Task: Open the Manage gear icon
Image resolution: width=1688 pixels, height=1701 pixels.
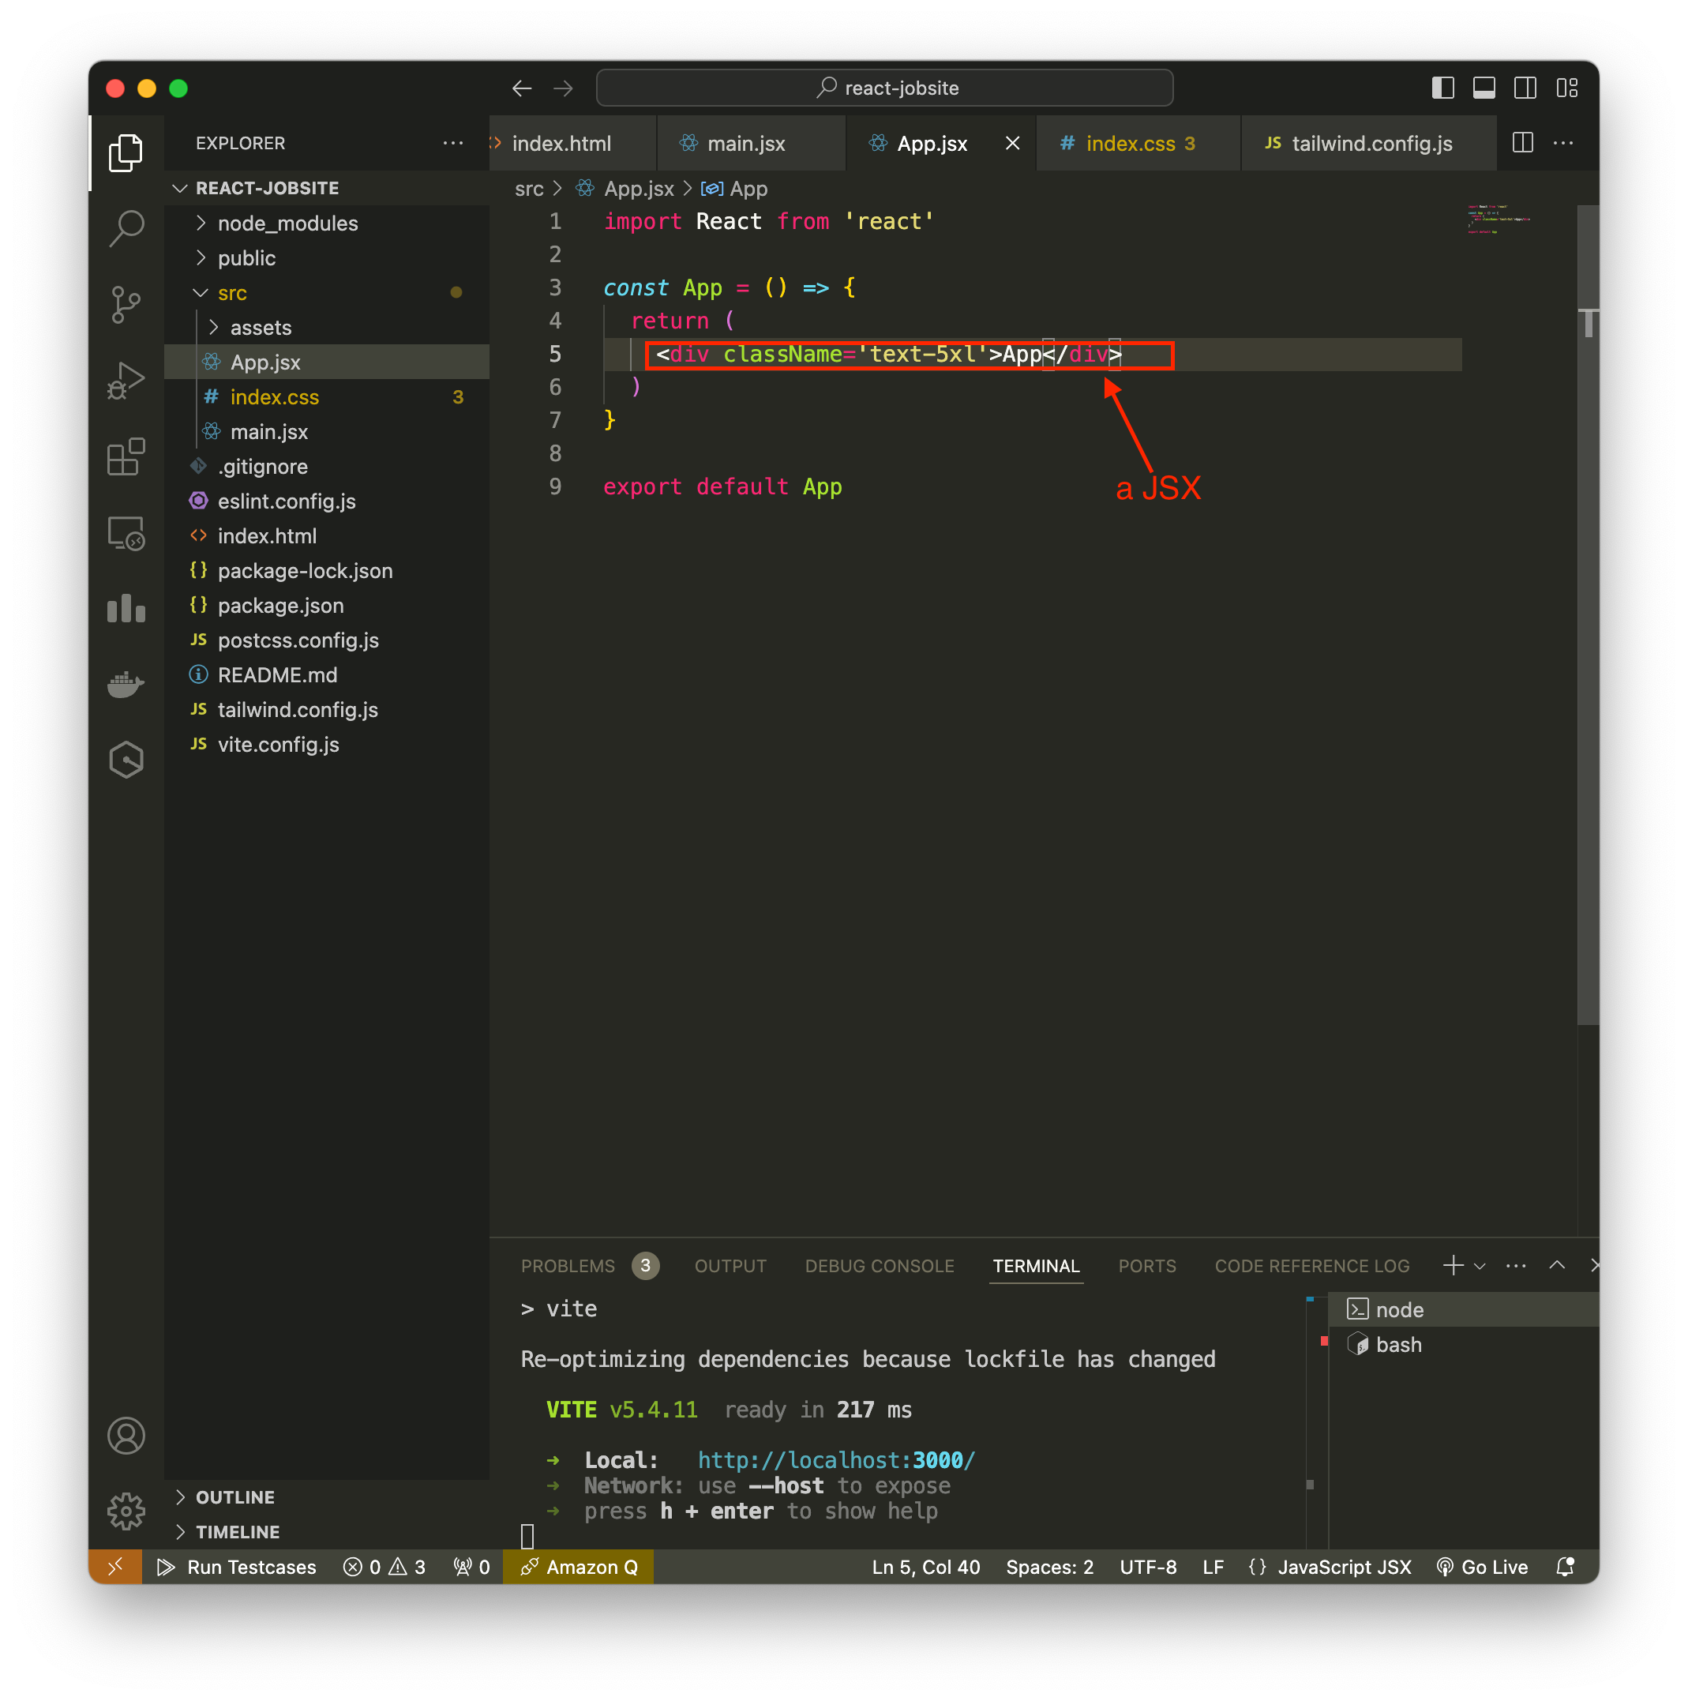Action: [x=126, y=1511]
